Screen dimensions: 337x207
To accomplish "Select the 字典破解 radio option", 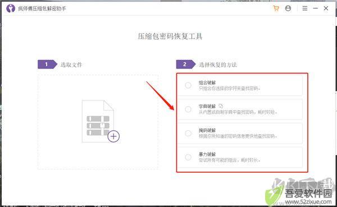I will (x=188, y=109).
